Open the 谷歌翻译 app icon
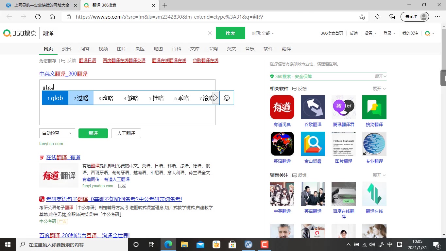 coord(313,107)
